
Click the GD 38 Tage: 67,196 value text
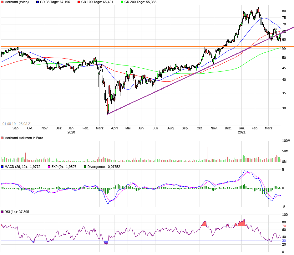55,2
